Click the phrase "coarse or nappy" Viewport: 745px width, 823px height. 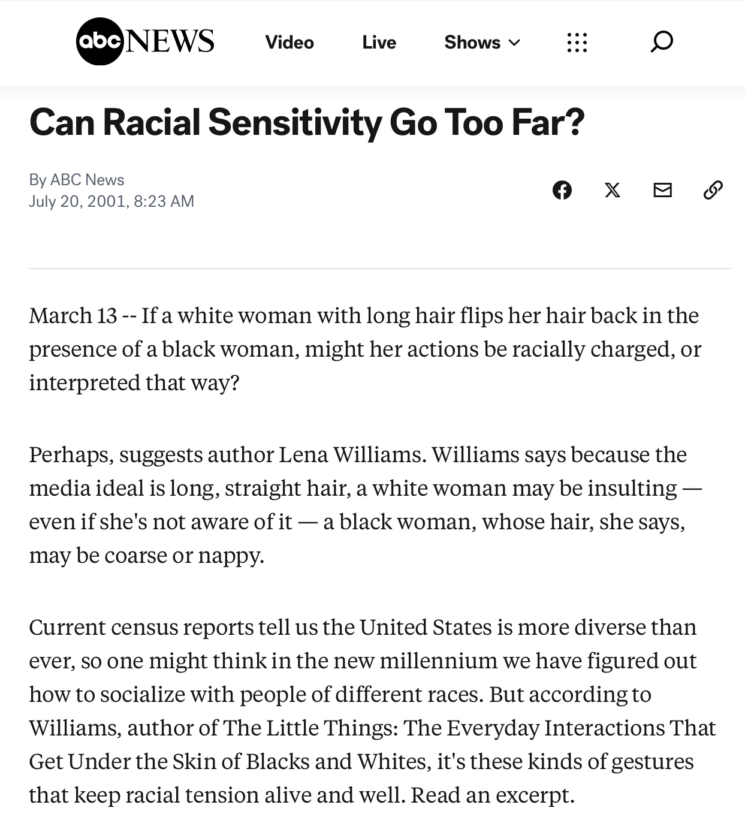coord(184,556)
